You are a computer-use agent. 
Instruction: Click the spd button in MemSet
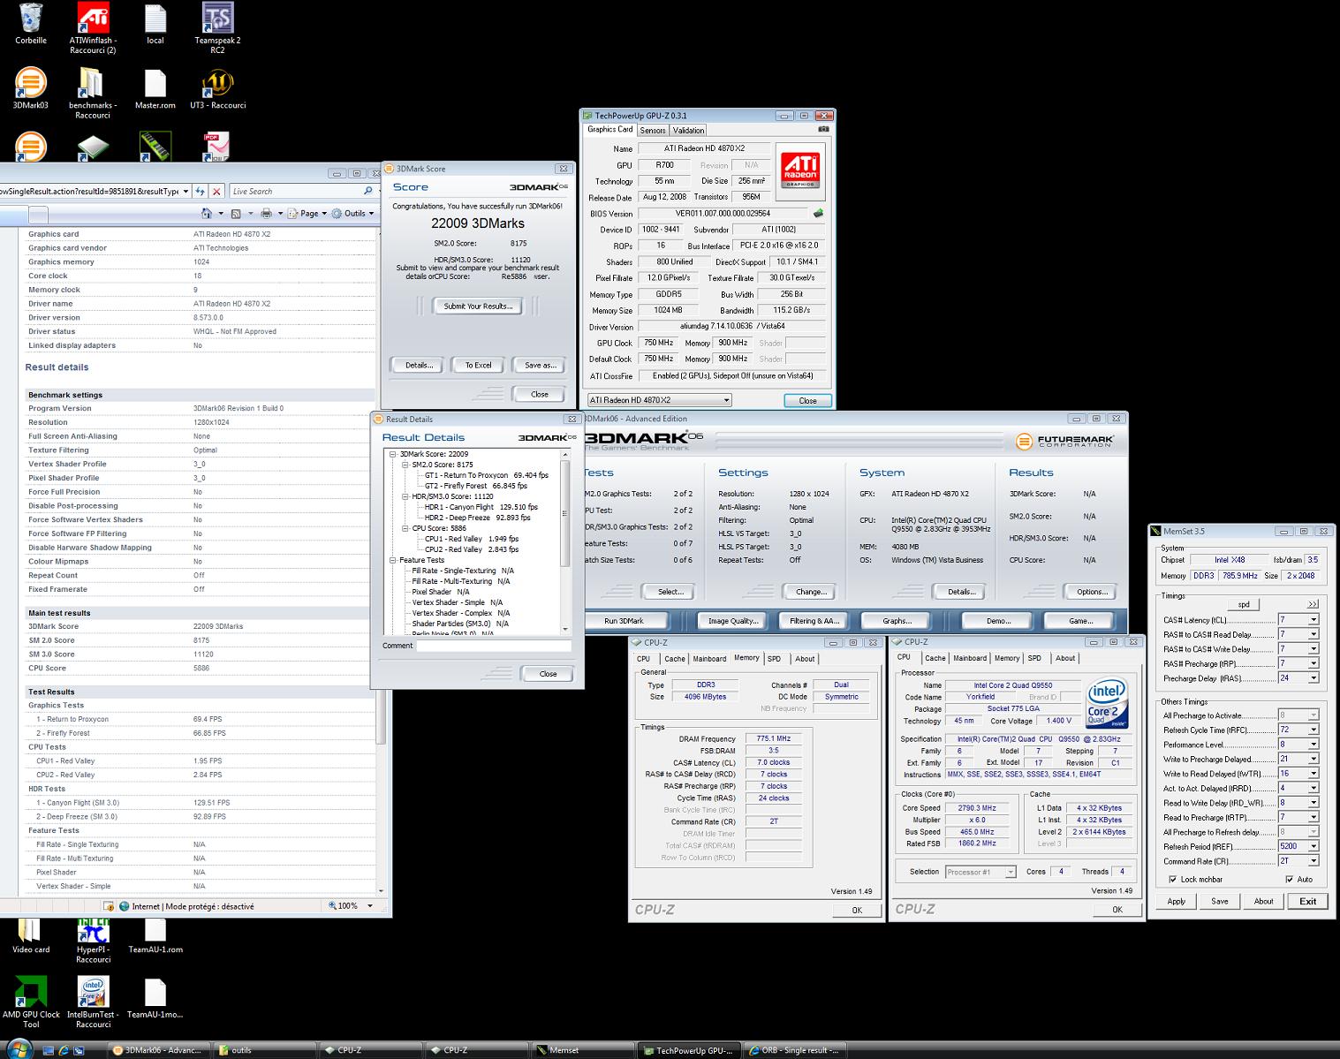pyautogui.click(x=1244, y=604)
